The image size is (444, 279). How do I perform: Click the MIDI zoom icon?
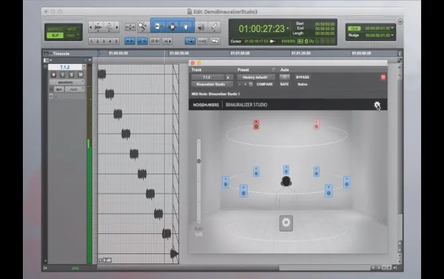click(x=109, y=27)
